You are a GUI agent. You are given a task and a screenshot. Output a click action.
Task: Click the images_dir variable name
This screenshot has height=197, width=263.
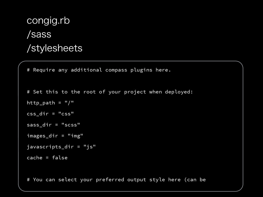click(x=42, y=136)
